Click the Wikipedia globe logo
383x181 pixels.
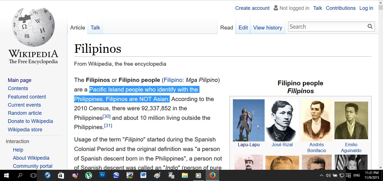click(x=33, y=28)
